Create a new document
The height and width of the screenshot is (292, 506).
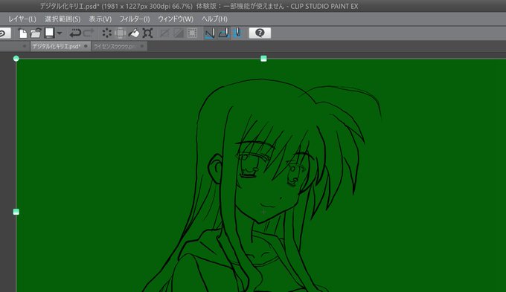click(23, 33)
